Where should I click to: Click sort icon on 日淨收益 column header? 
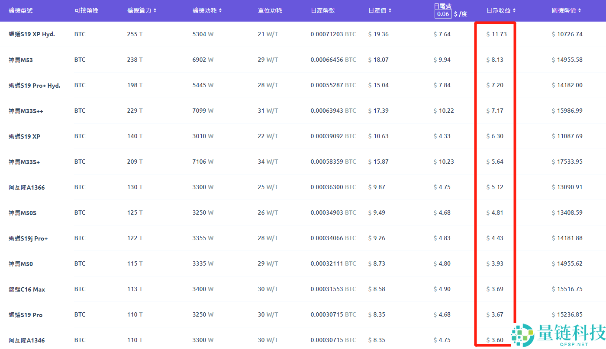tap(513, 10)
